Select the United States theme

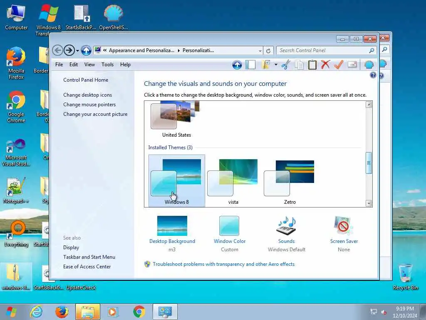pyautogui.click(x=176, y=120)
